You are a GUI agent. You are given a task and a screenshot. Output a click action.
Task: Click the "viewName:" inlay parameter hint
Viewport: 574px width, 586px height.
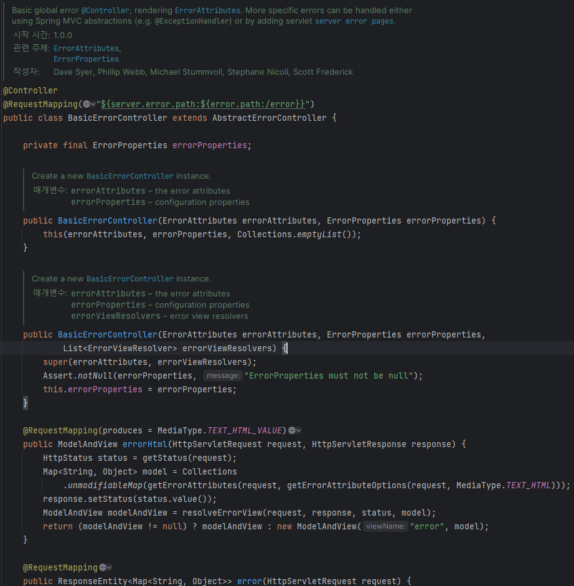(385, 526)
